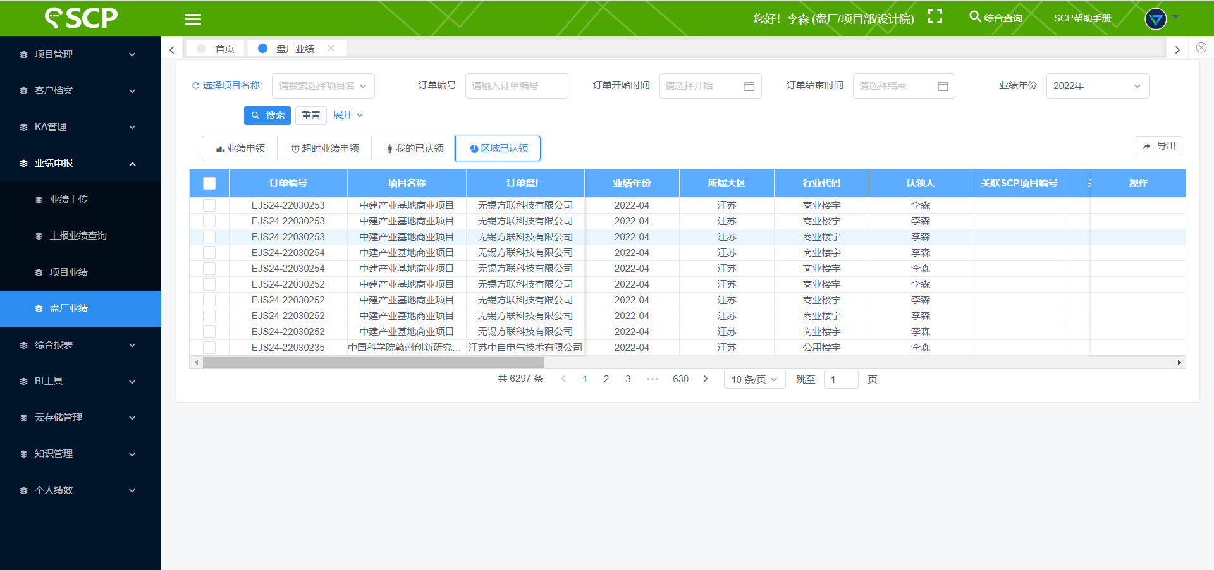Open 上报业绩查询 in the sidebar

click(80, 236)
